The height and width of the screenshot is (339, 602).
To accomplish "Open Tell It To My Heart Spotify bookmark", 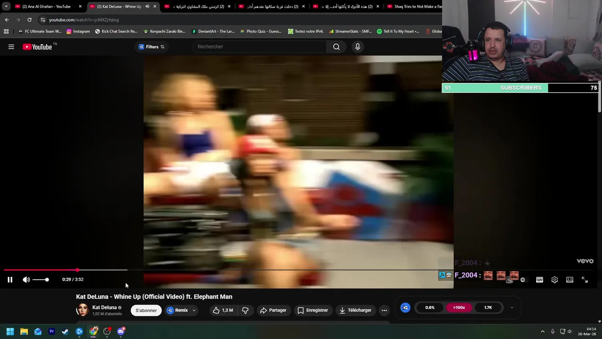I will 398,31.
